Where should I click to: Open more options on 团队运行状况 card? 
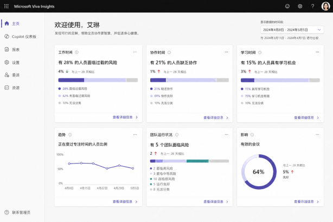[226, 134]
